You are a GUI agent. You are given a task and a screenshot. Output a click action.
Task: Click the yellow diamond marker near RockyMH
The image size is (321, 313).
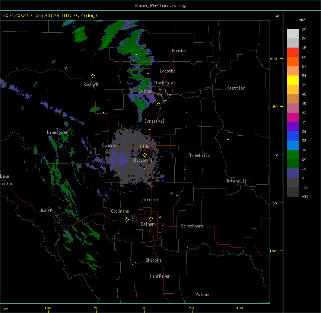[x=93, y=76]
